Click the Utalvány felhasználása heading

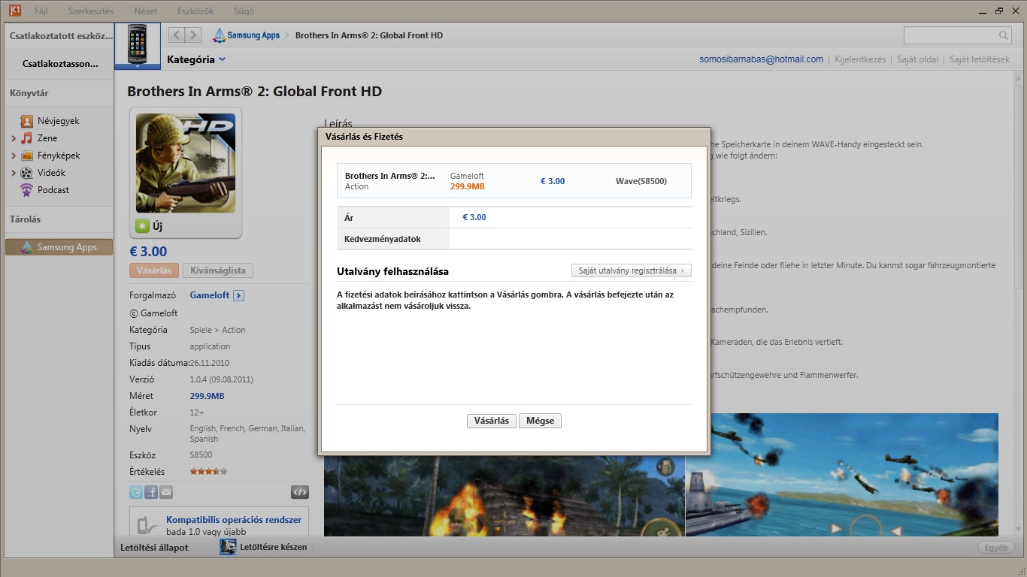393,271
